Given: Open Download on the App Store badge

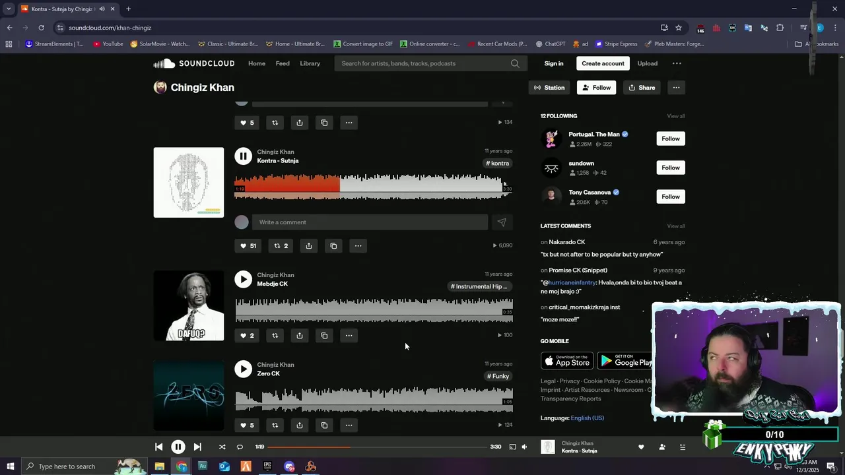Looking at the screenshot, I should [567, 360].
